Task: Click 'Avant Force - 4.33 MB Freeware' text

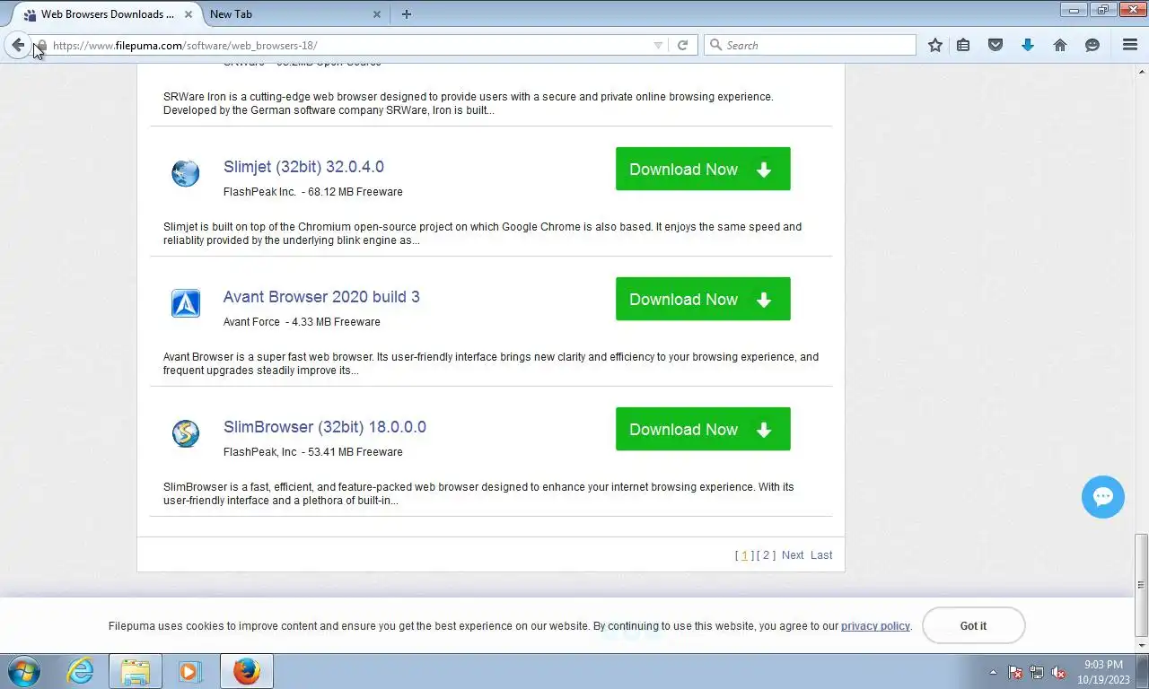Action: pos(302,322)
